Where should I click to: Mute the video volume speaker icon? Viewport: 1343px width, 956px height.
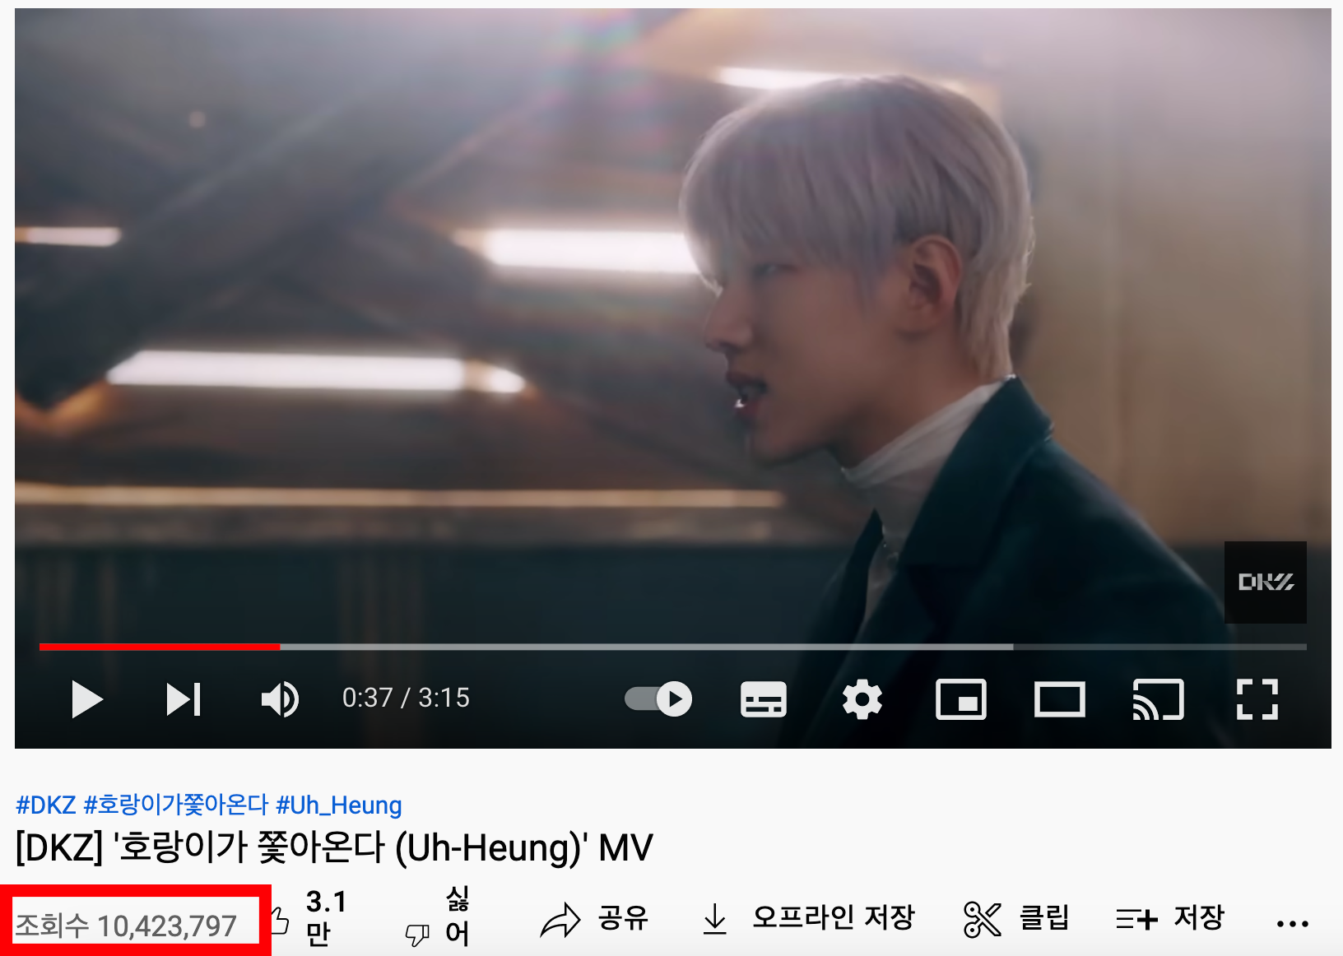(280, 699)
